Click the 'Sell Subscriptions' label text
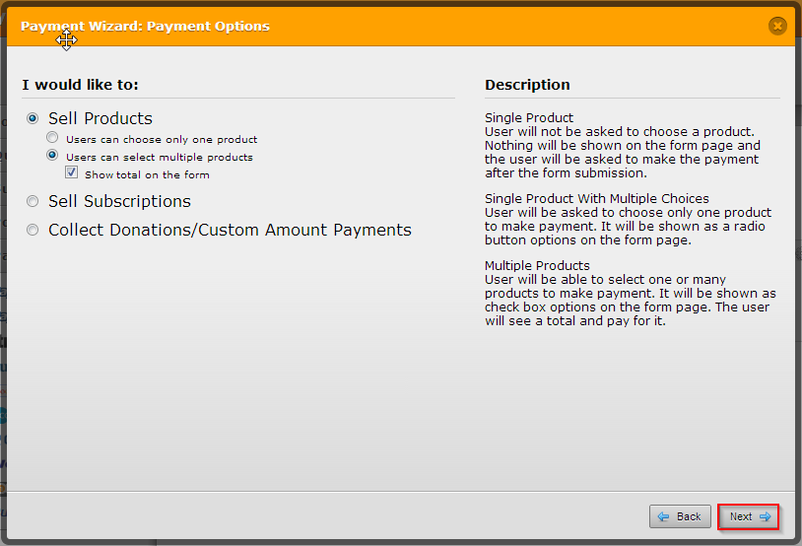The height and width of the screenshot is (546, 802). point(119,201)
